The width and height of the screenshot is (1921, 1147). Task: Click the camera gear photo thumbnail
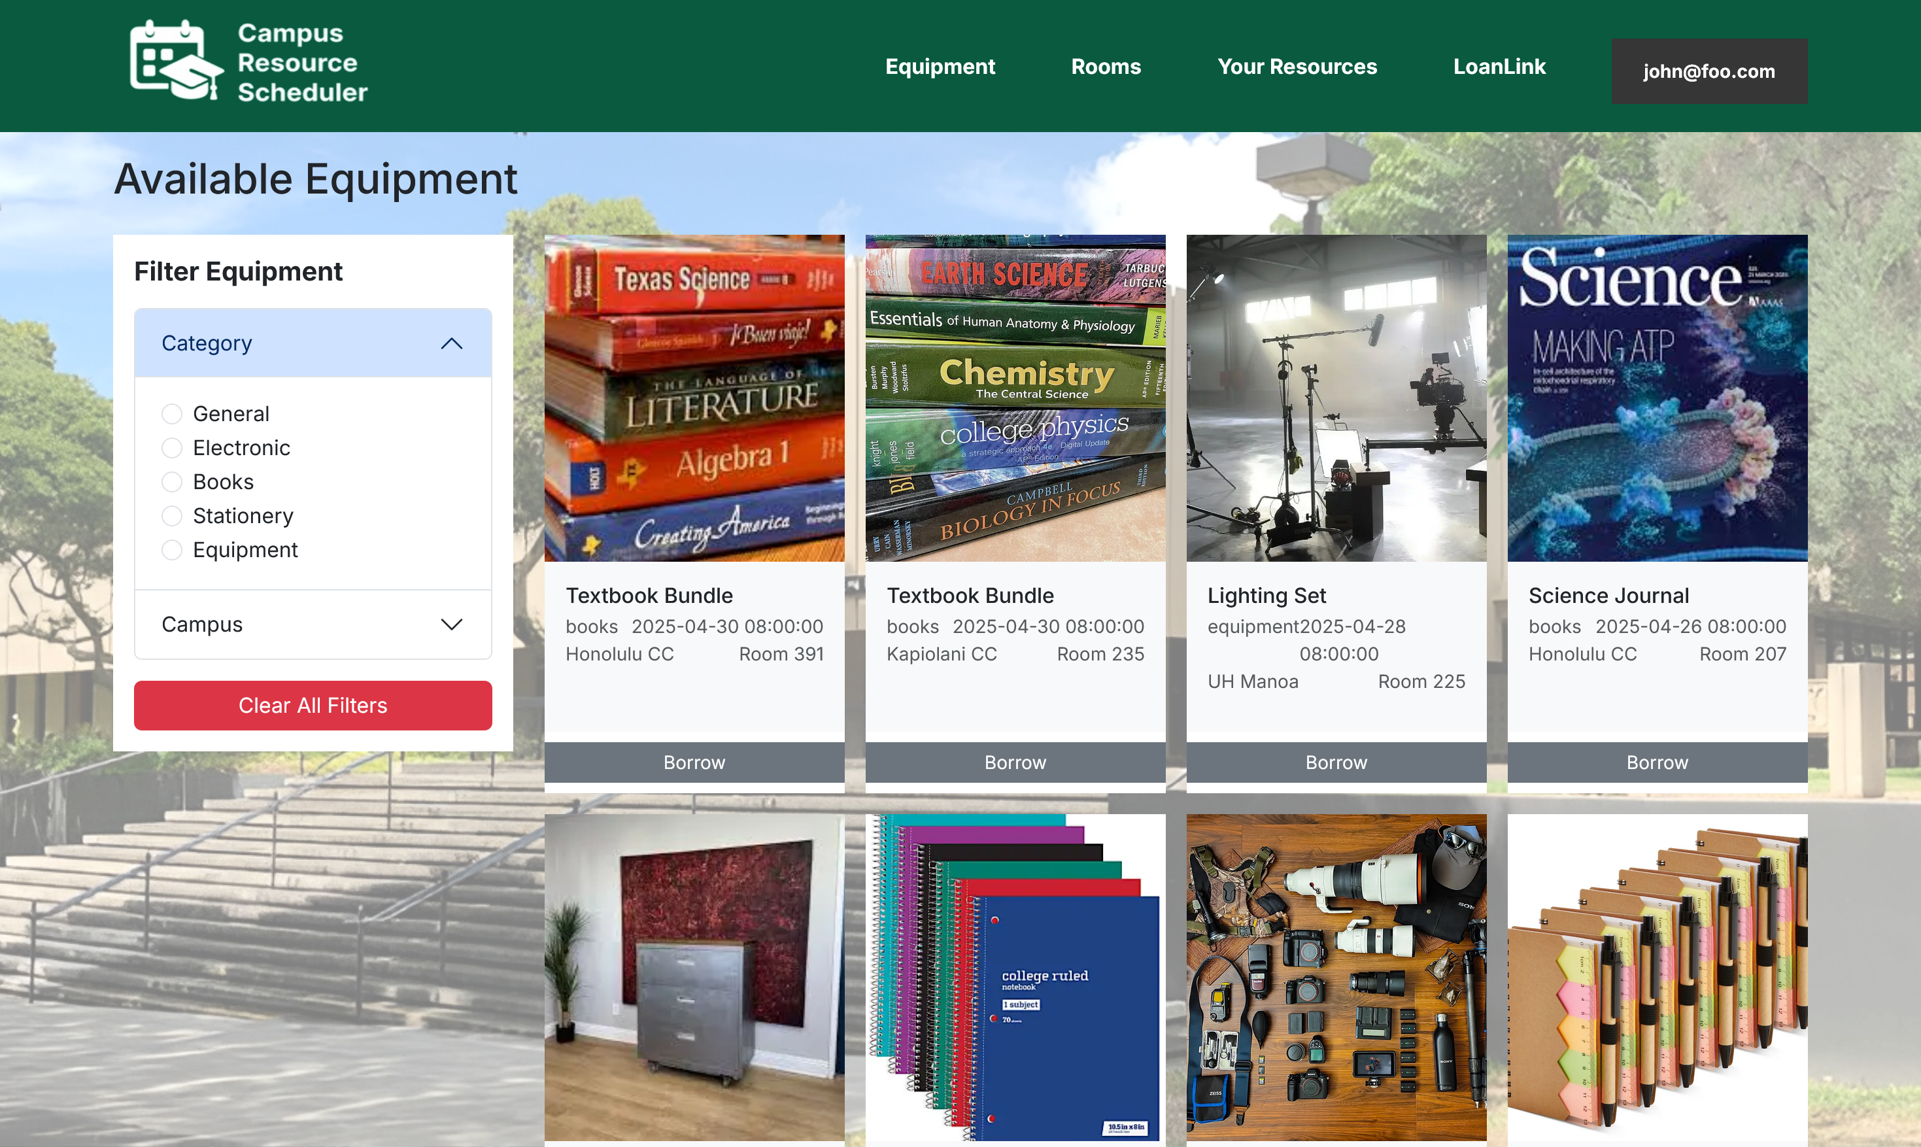pos(1335,977)
